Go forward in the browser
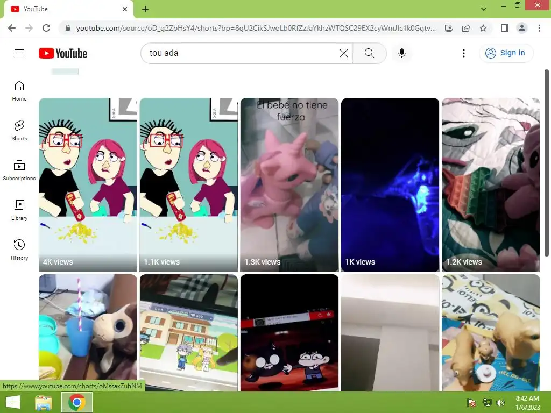551x413 pixels. pyautogui.click(x=29, y=28)
